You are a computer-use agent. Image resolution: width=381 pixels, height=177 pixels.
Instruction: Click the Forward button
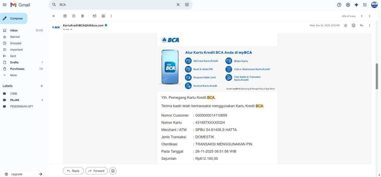(x=96, y=171)
